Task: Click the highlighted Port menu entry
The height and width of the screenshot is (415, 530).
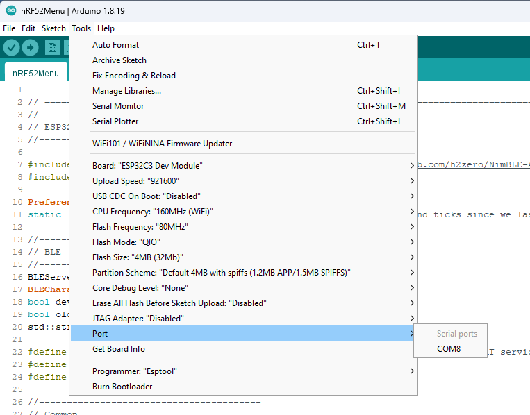Action: (243, 334)
